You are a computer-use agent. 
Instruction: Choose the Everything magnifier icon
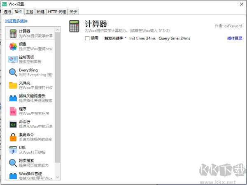pos(13,72)
